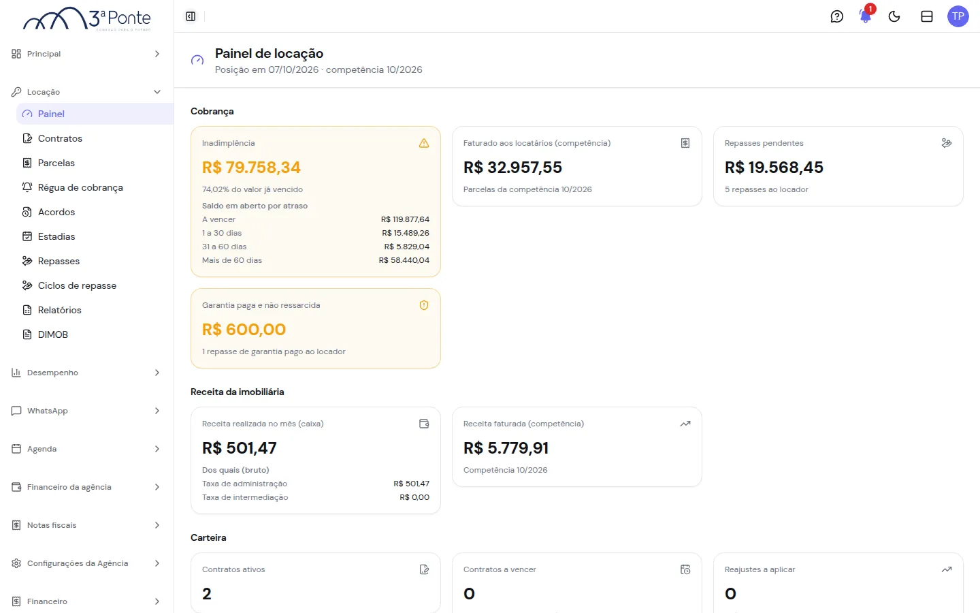This screenshot has width=980, height=613.
Task: Open Repasses in the sidebar
Action: click(95, 261)
